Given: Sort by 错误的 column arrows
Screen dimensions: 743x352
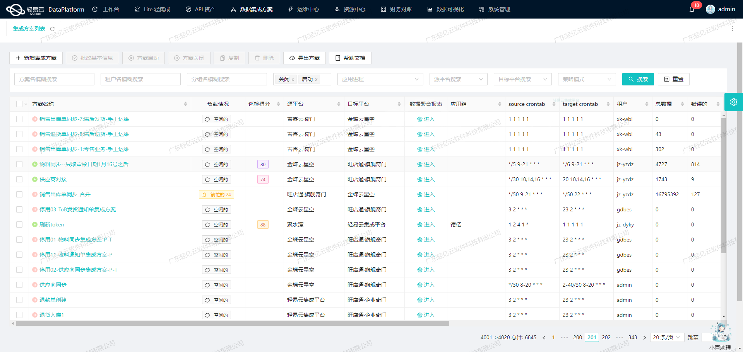Looking at the screenshot, I should 718,104.
